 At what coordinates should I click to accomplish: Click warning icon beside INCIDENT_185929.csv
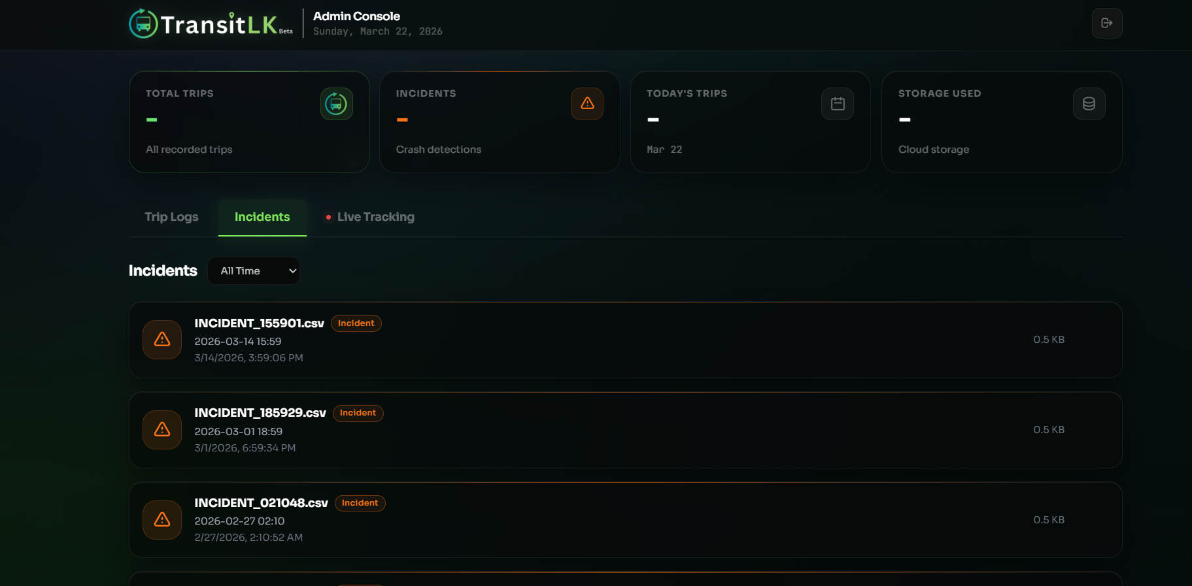coord(162,430)
